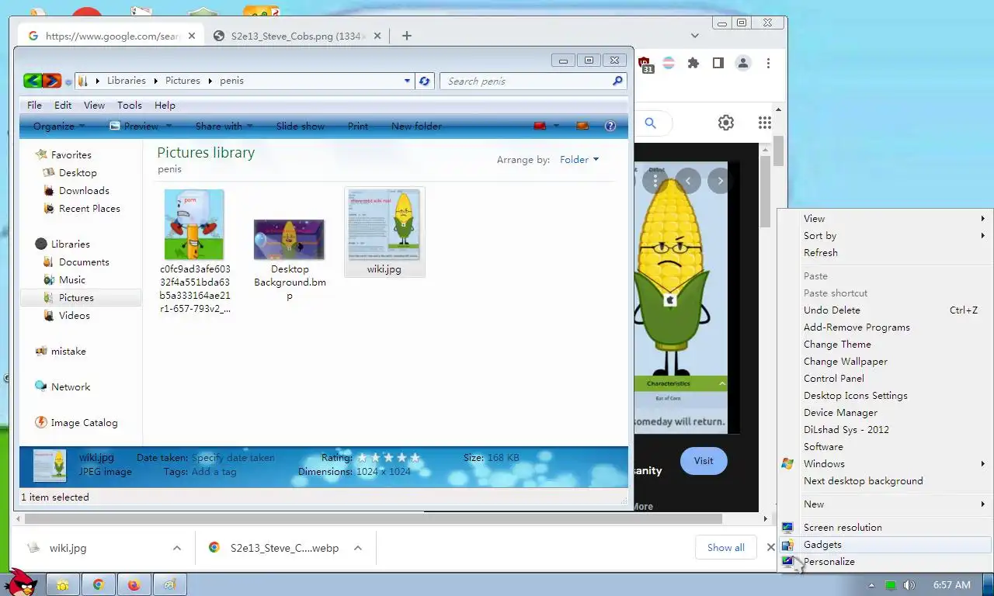The height and width of the screenshot is (596, 994).
Task: Open Arrange by Folder dropdown
Action: pyautogui.click(x=579, y=159)
